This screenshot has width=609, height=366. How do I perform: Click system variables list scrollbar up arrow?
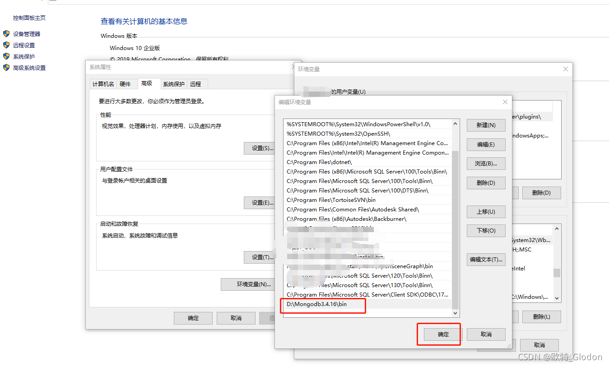pos(557,229)
